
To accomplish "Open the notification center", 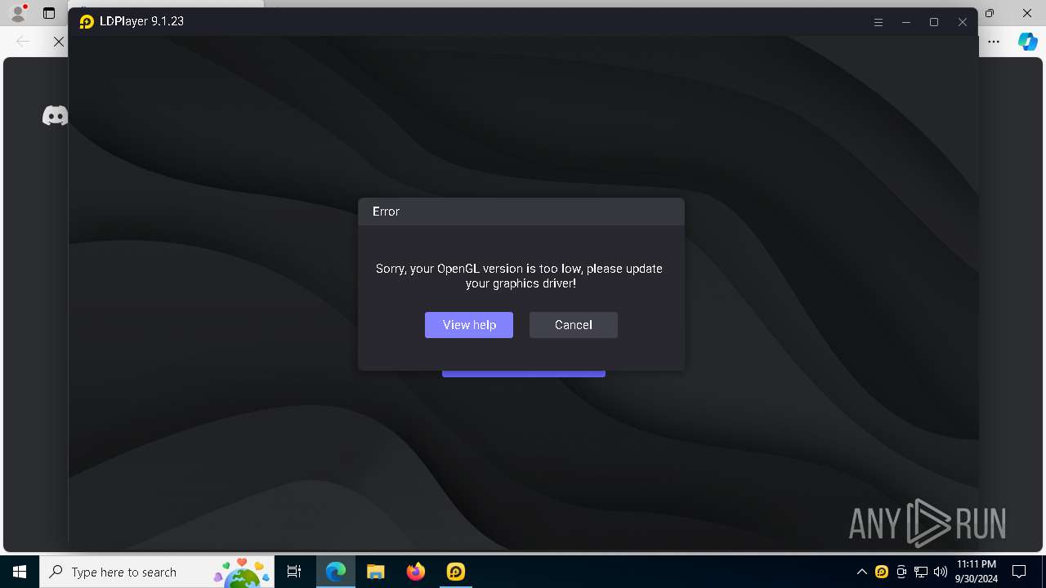I will click(1019, 572).
